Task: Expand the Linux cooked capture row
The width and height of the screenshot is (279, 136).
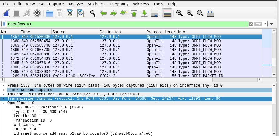Action: [3, 90]
